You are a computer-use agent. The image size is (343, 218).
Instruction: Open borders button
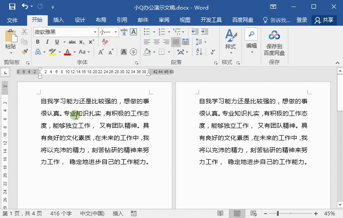(x=162, y=52)
